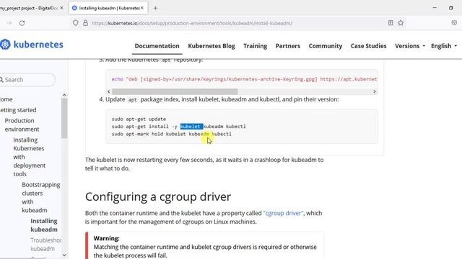Image resolution: width=462 pixels, height=259 pixels.
Task: Open Troubleshooting kubeadm sidebar entry
Action: [x=45, y=245]
